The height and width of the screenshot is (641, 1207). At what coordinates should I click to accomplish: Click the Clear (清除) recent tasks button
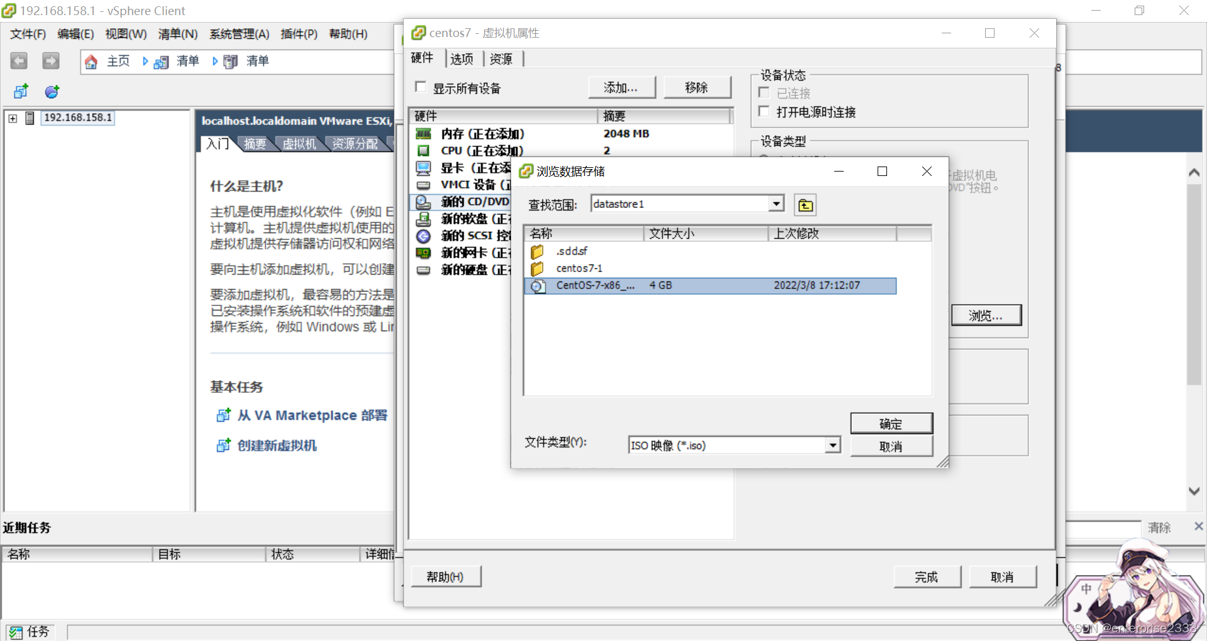[1159, 527]
